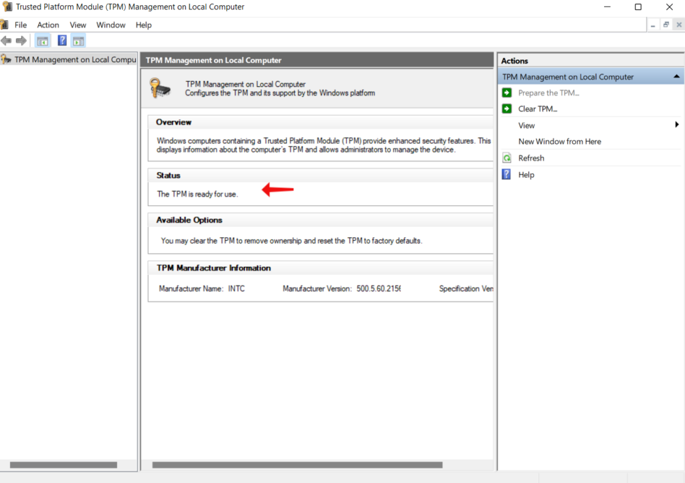Open the View submenu in Actions pane
The image size is (685, 483).
(x=526, y=125)
